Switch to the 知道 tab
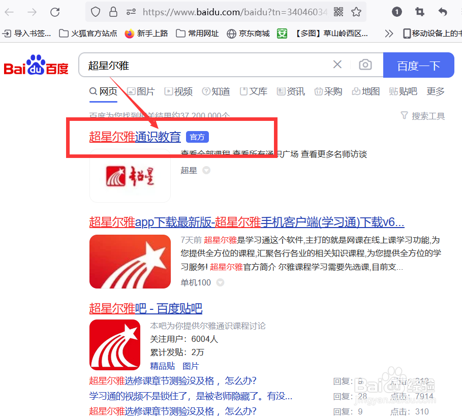The height and width of the screenshot is (416, 462). point(216,91)
